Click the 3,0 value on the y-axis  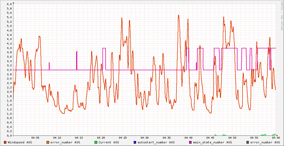click(9, 70)
